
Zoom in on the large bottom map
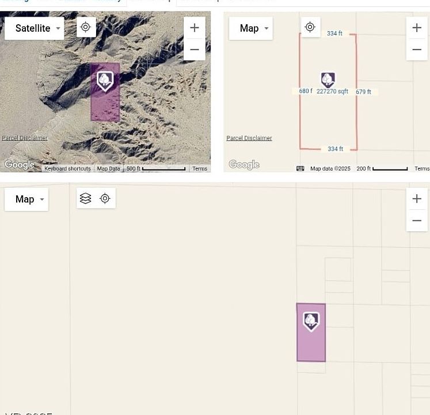coord(417,199)
